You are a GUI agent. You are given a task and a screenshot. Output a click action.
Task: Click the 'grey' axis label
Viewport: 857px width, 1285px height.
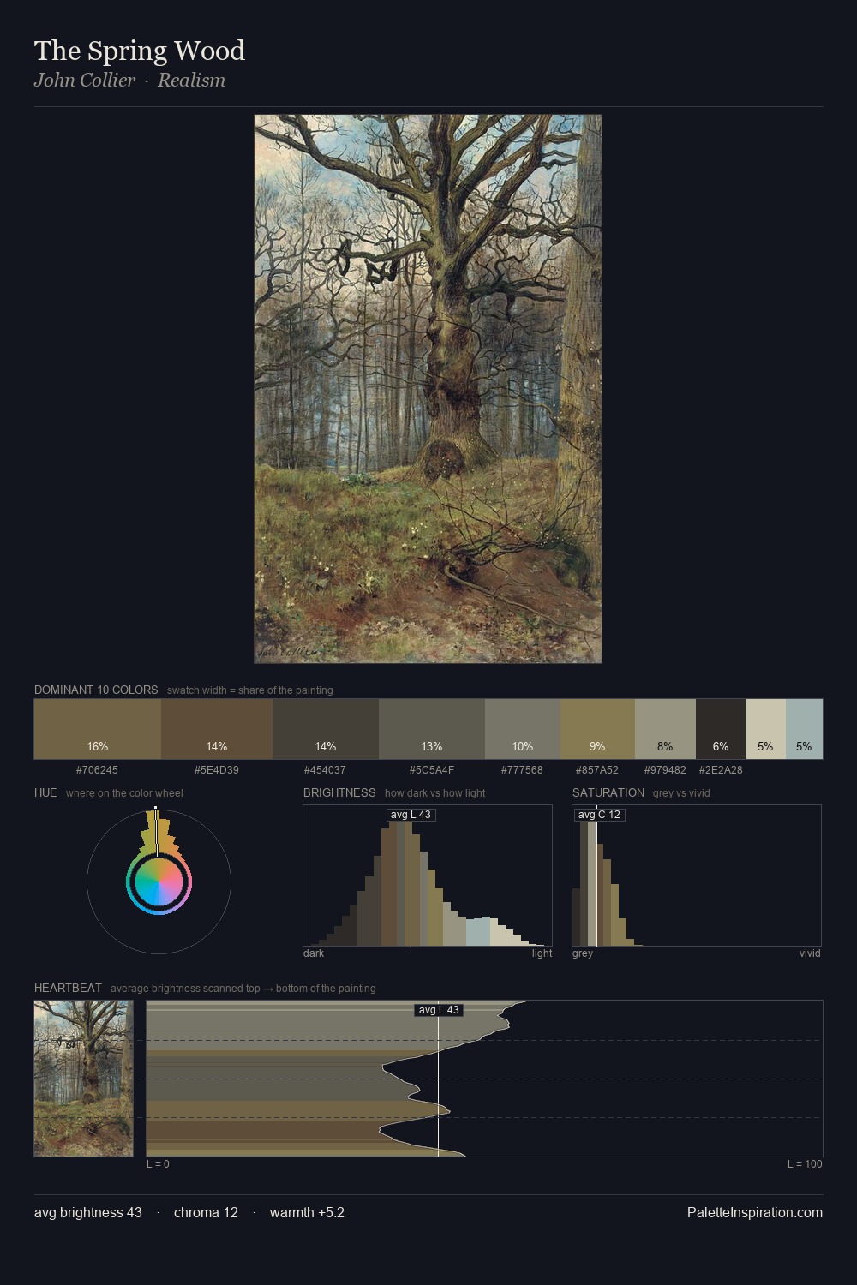(x=583, y=953)
